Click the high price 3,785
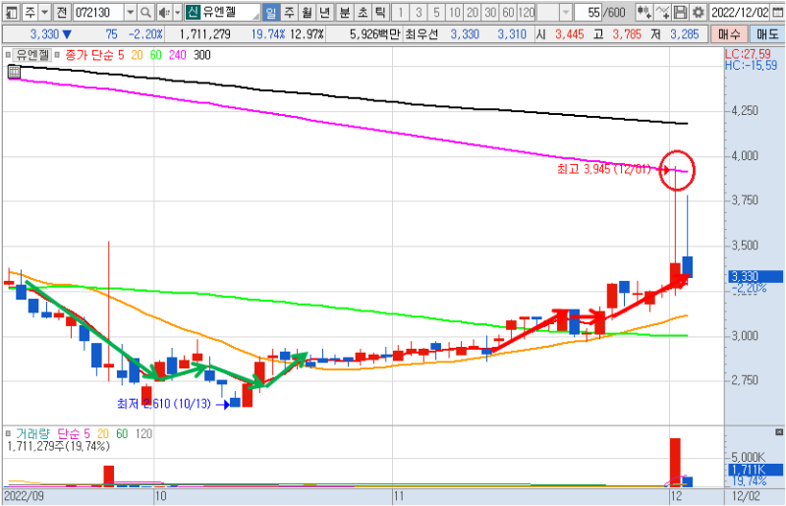The height and width of the screenshot is (506, 786). [627, 34]
